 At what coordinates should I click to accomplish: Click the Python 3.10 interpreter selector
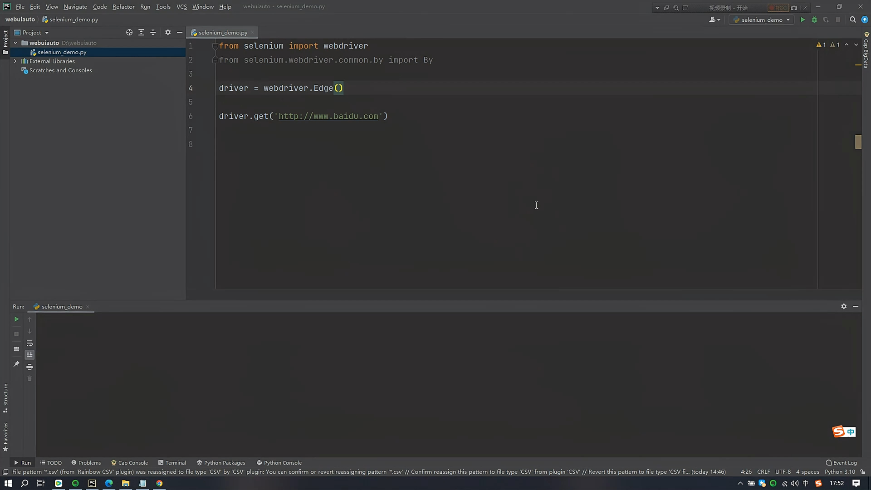(x=840, y=472)
